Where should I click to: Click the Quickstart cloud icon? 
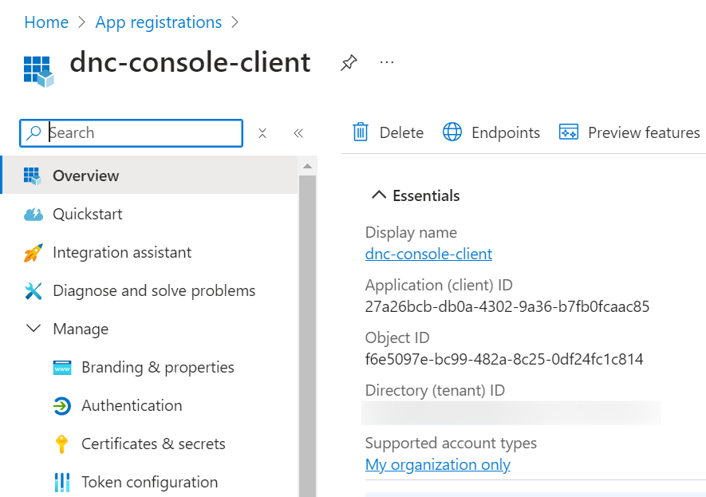pos(34,215)
